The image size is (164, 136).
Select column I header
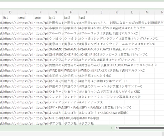(86, 12)
